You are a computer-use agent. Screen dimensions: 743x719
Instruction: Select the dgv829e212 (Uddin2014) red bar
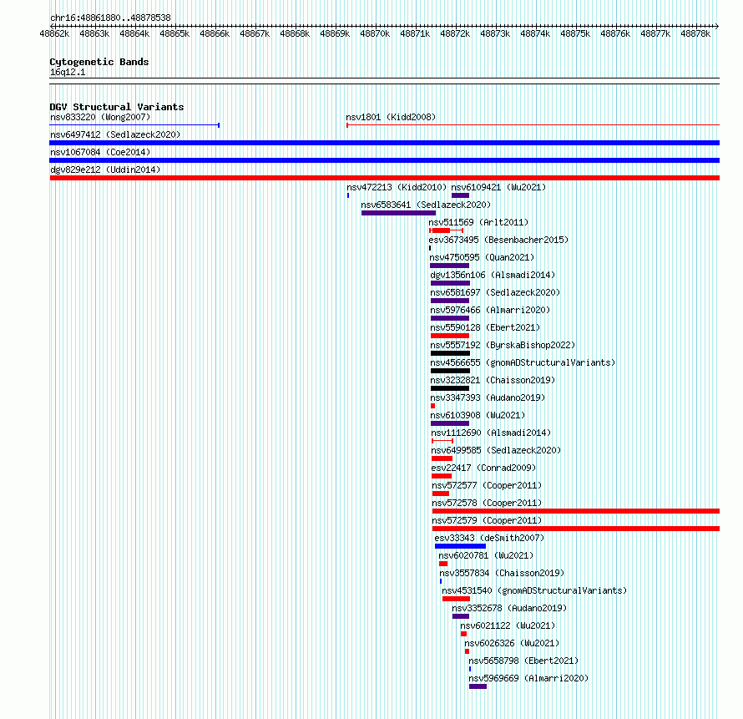tap(384, 178)
